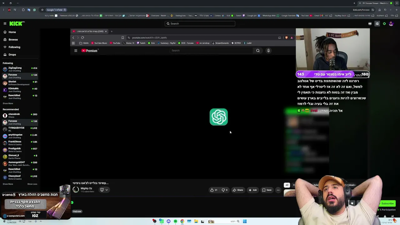Open ZigZagZong channel in Following list
The width and height of the screenshot is (400, 225).
pos(20,69)
